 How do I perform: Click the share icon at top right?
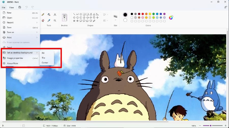(x=226, y=7)
